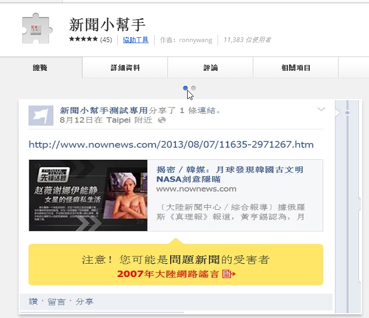Select the 總覽 tab
Image resolution: width=369 pixels, height=318 pixels.
point(40,68)
